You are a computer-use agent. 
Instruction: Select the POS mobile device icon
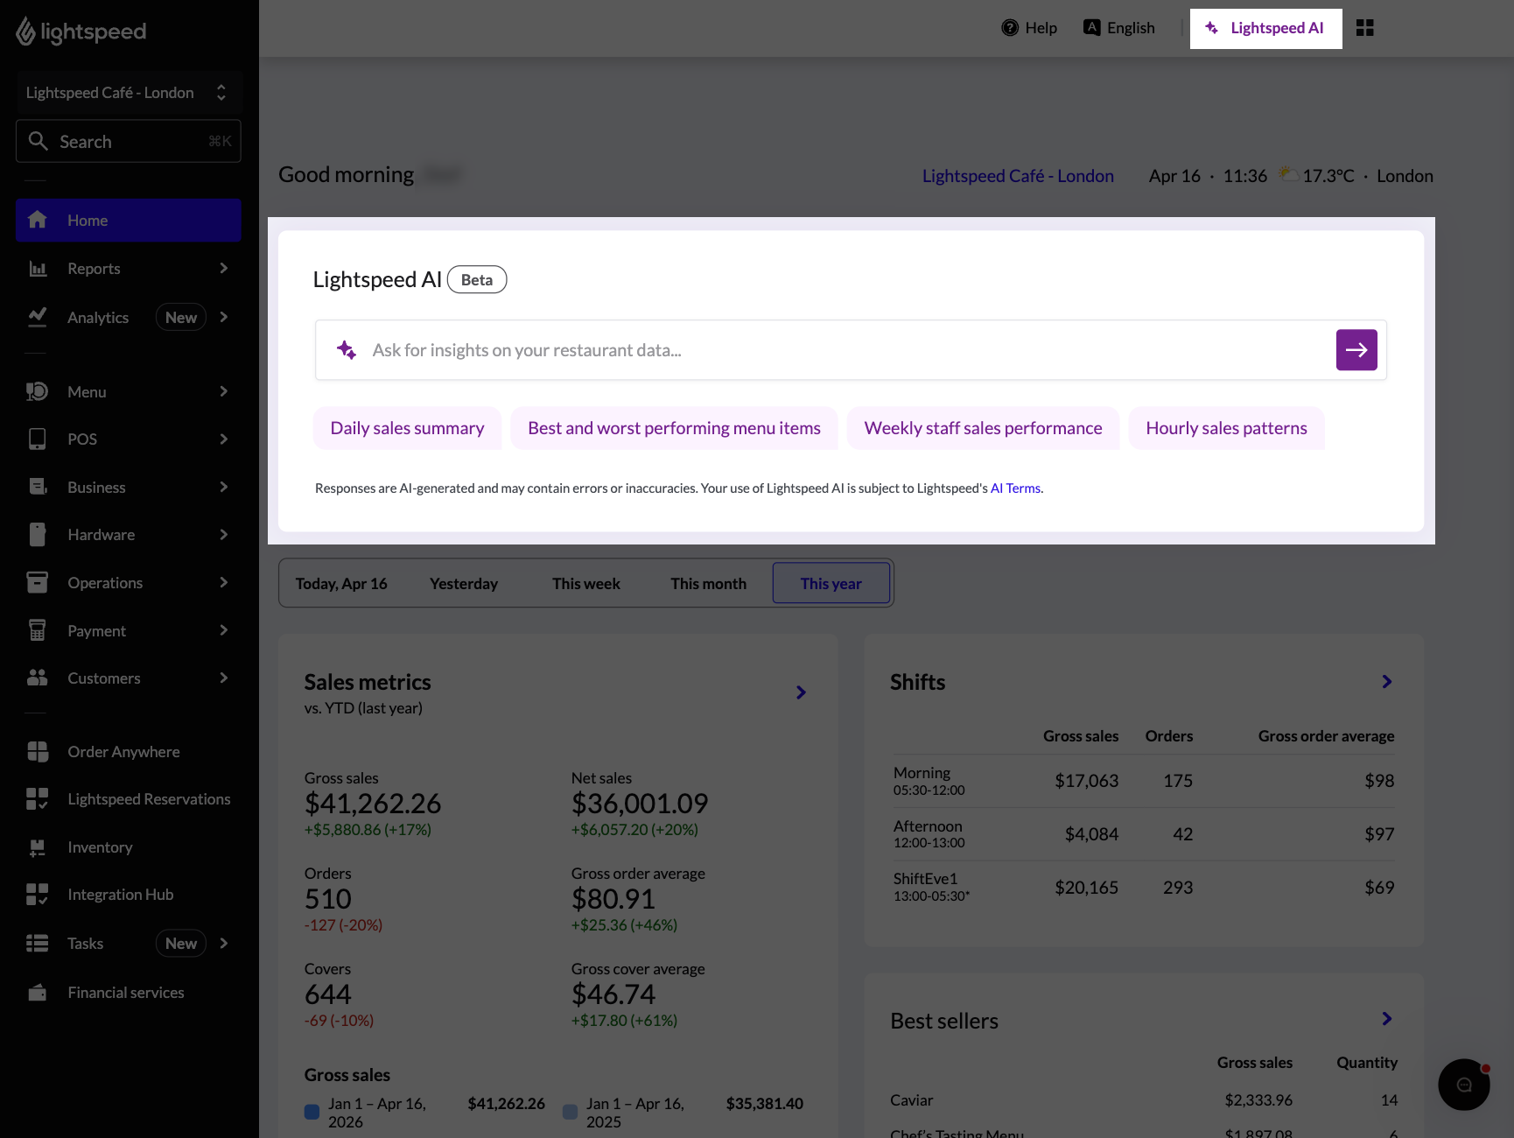point(37,439)
